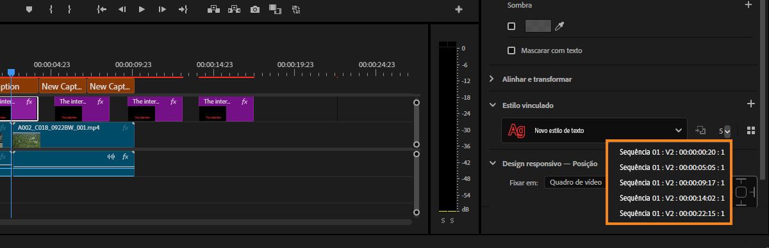Screen dimensions: 769x248
Task: Select the fourth The inter... graphic clip
Action: (x=226, y=109)
